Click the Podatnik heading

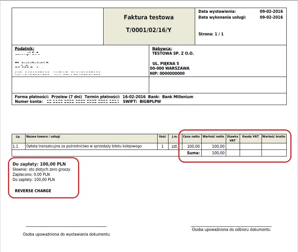tap(24, 49)
